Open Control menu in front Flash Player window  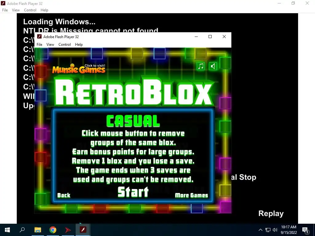coord(65,45)
